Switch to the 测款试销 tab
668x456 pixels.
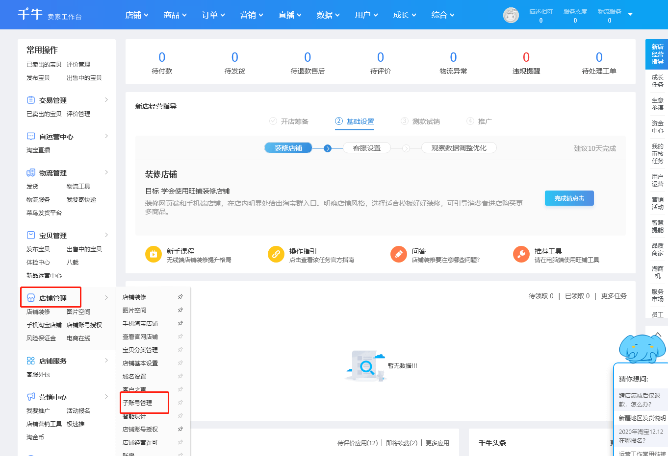point(420,121)
